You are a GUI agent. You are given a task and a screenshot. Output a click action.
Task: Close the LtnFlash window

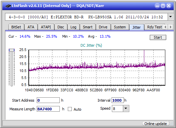(169, 6)
